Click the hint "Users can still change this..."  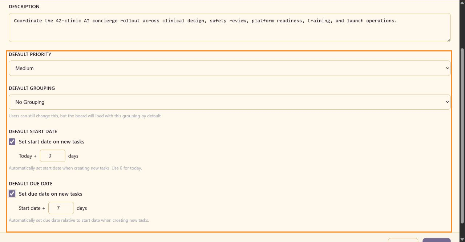tap(85, 116)
